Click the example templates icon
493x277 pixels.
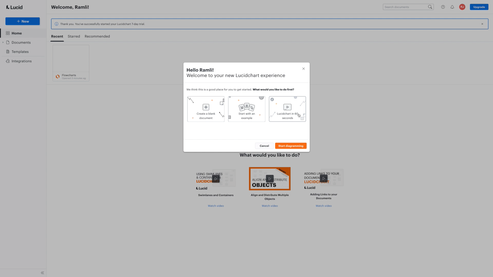246,107
